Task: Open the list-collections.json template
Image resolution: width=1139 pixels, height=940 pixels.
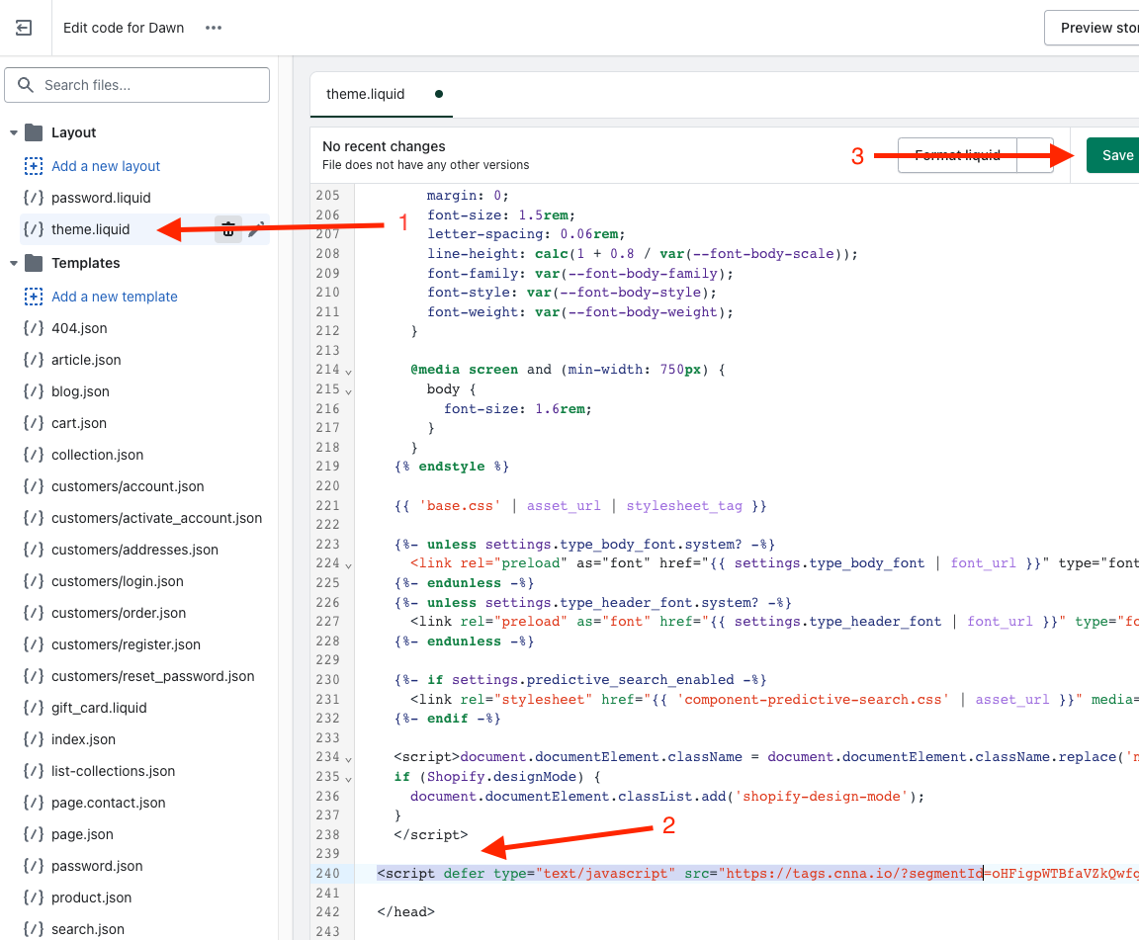Action: 113,771
